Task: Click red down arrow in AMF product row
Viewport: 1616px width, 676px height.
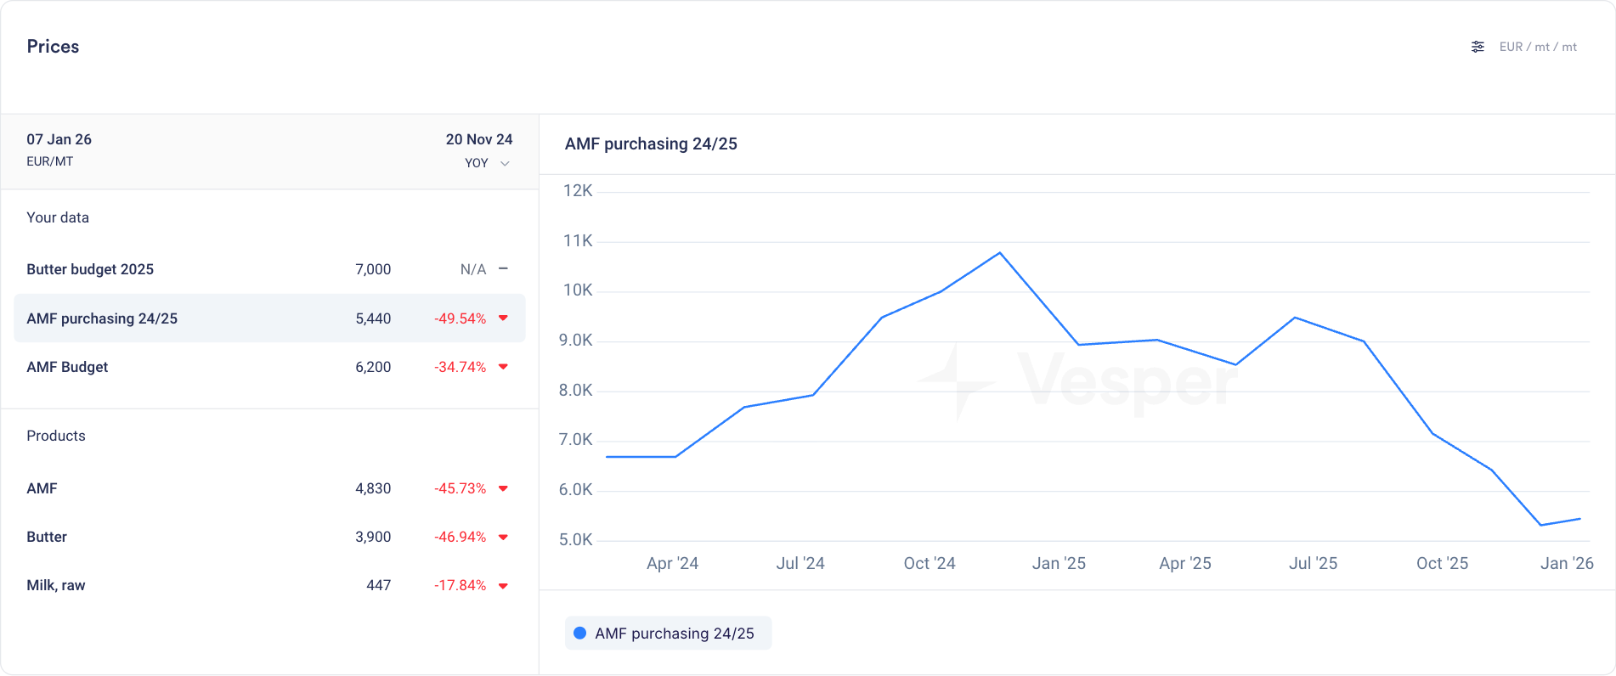Action: point(503,488)
